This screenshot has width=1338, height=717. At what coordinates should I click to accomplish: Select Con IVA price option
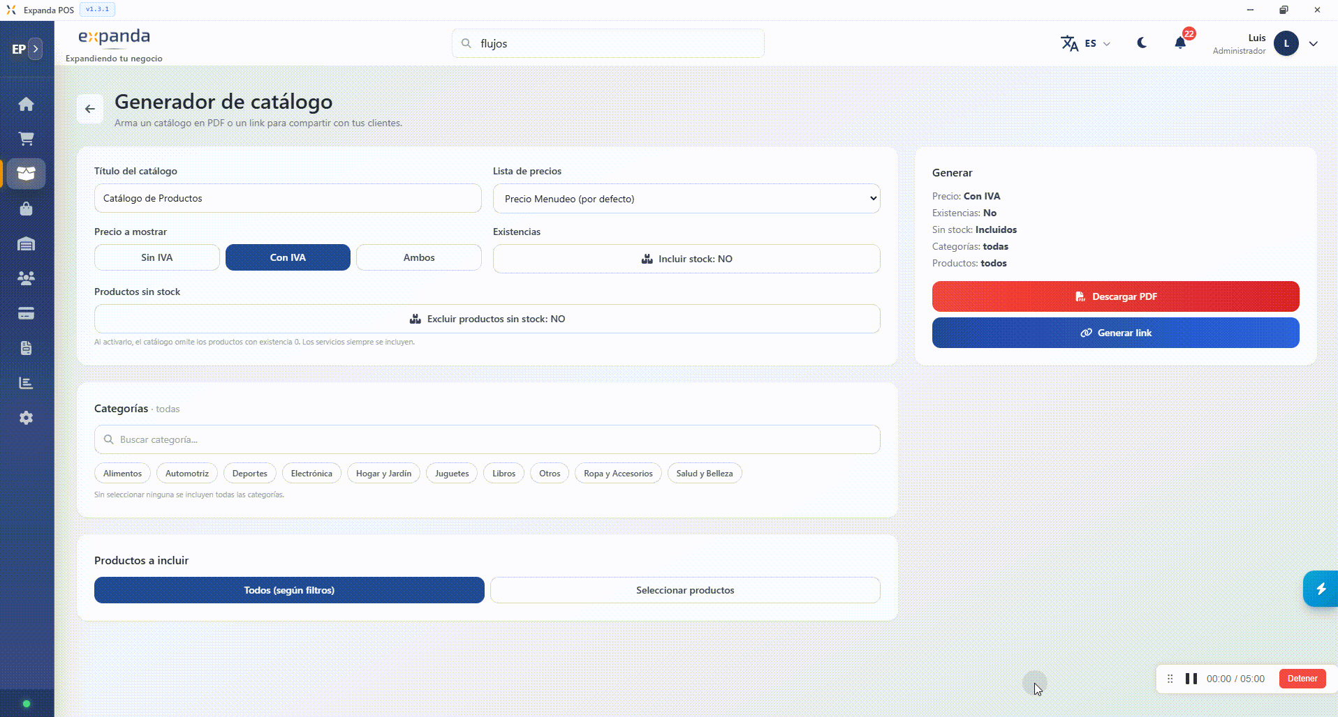point(288,257)
